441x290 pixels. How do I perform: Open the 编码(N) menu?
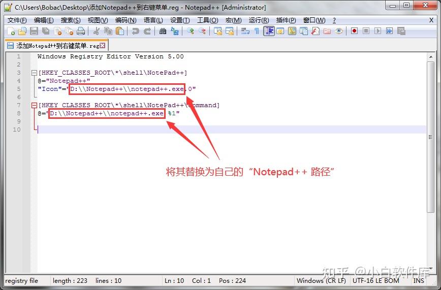click(125, 20)
